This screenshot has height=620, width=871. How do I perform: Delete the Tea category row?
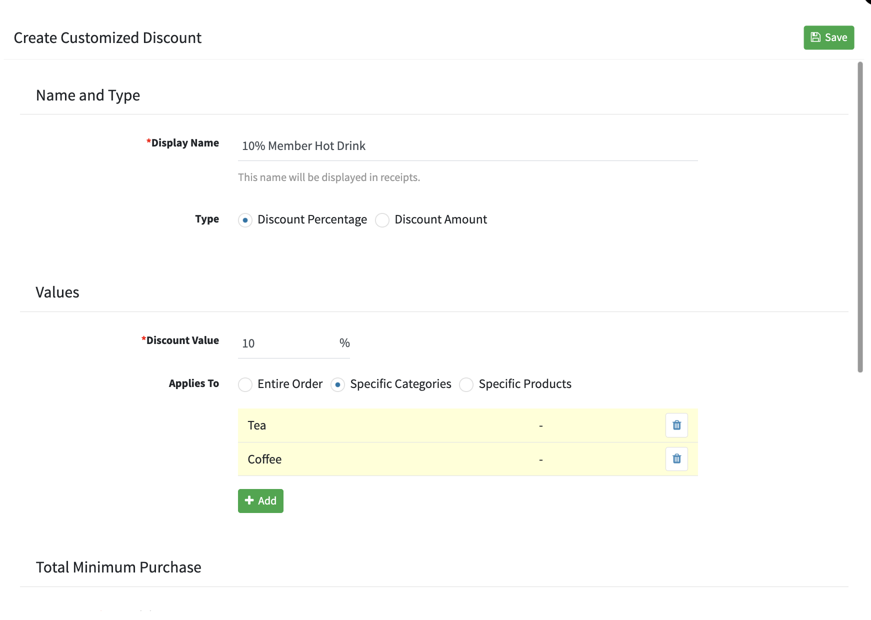click(676, 425)
